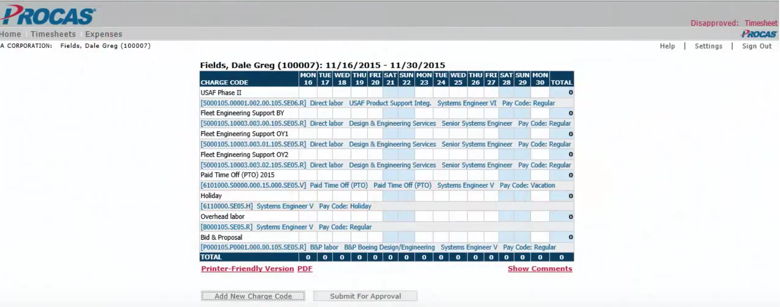This screenshot has height=307, width=780.
Task: Click Fleet Engineering Support BY Tuesday 17 cell
Action: click(325, 113)
